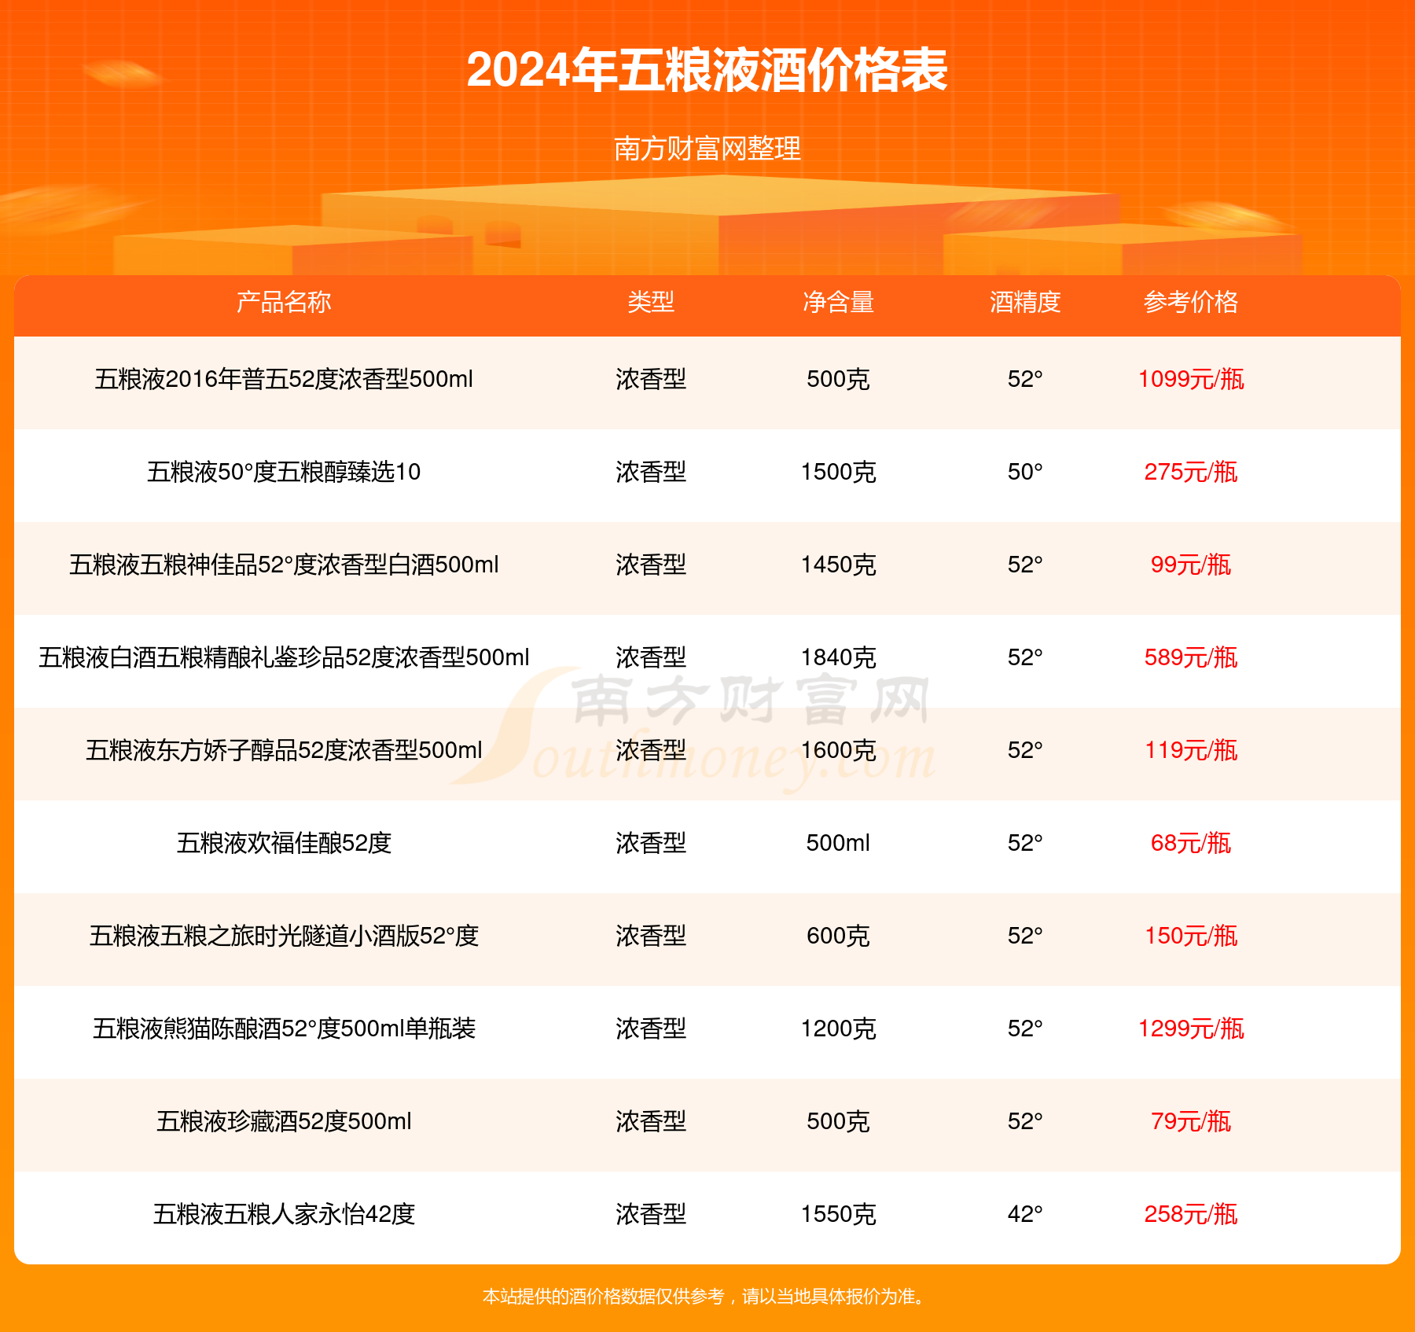The width and height of the screenshot is (1415, 1332).
Task: Click the net content 1840克
Action: click(838, 657)
